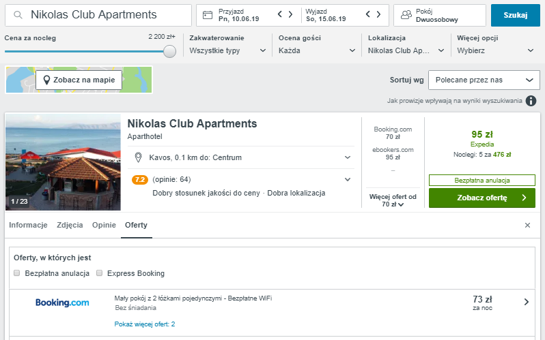This screenshot has height=340, width=545.
Task: Open the Zakwaterowanie dropdown
Action: 227,50
